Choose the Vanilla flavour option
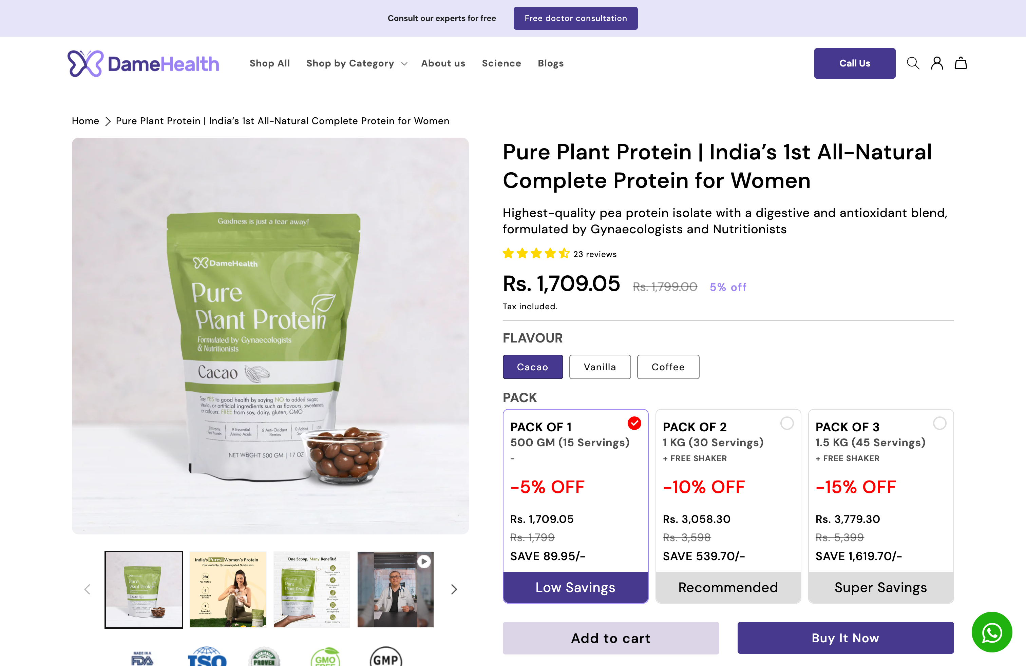Screen dimensions: 1026x666 coord(600,367)
